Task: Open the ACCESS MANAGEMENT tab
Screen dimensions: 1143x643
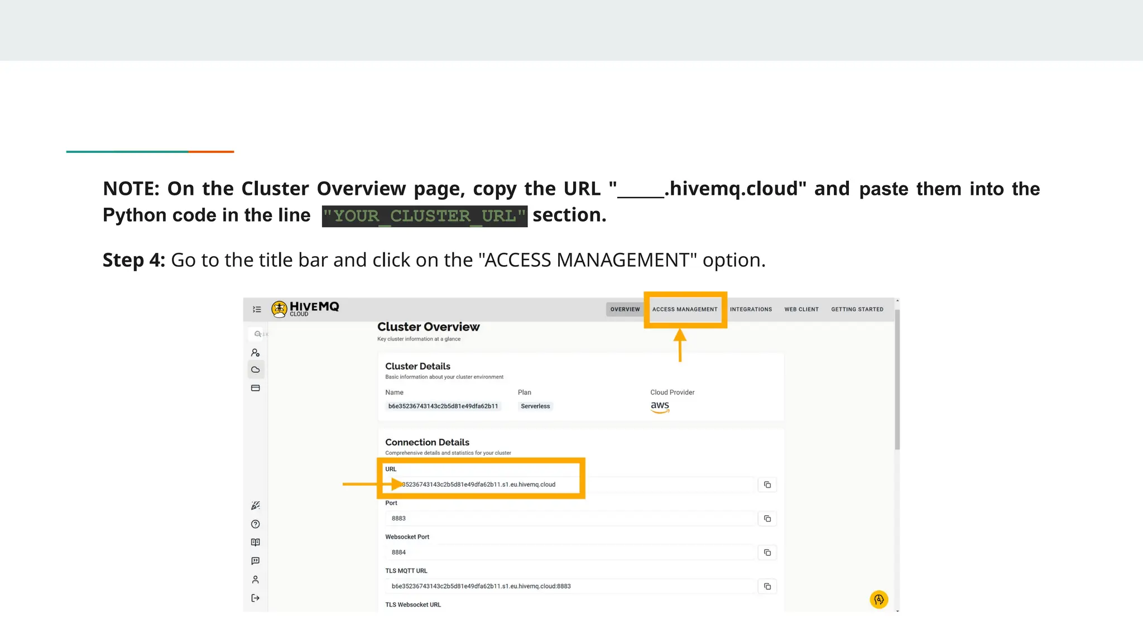Action: tap(685, 309)
